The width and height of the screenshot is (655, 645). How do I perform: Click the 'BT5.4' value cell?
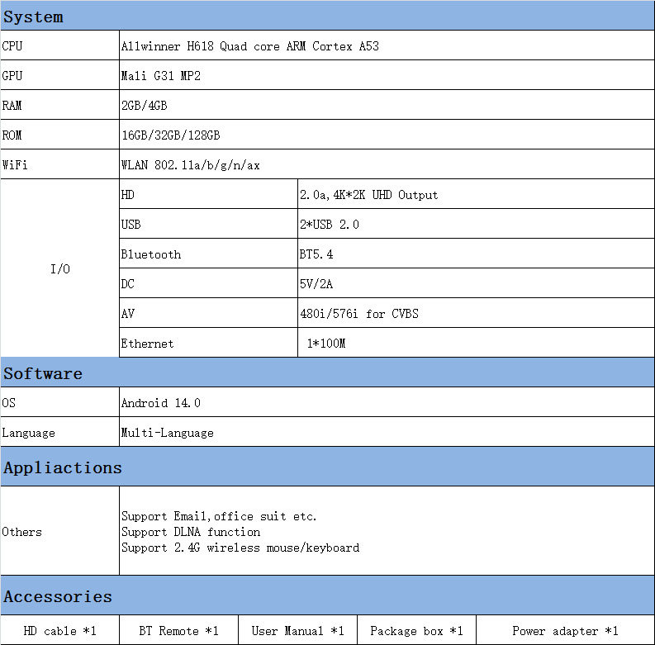click(x=477, y=254)
